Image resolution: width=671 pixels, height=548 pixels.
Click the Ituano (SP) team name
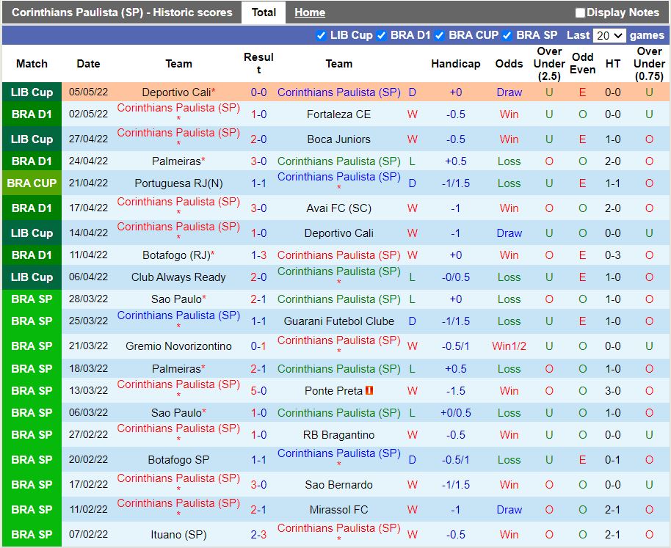[178, 535]
